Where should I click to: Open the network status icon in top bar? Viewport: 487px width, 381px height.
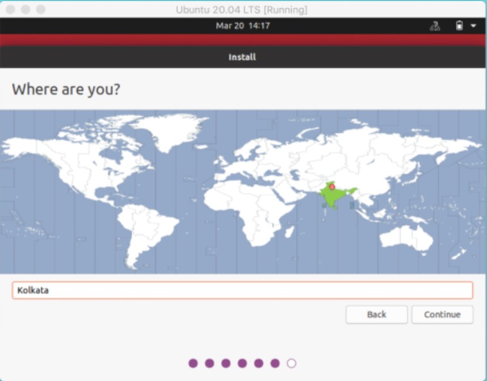point(435,26)
